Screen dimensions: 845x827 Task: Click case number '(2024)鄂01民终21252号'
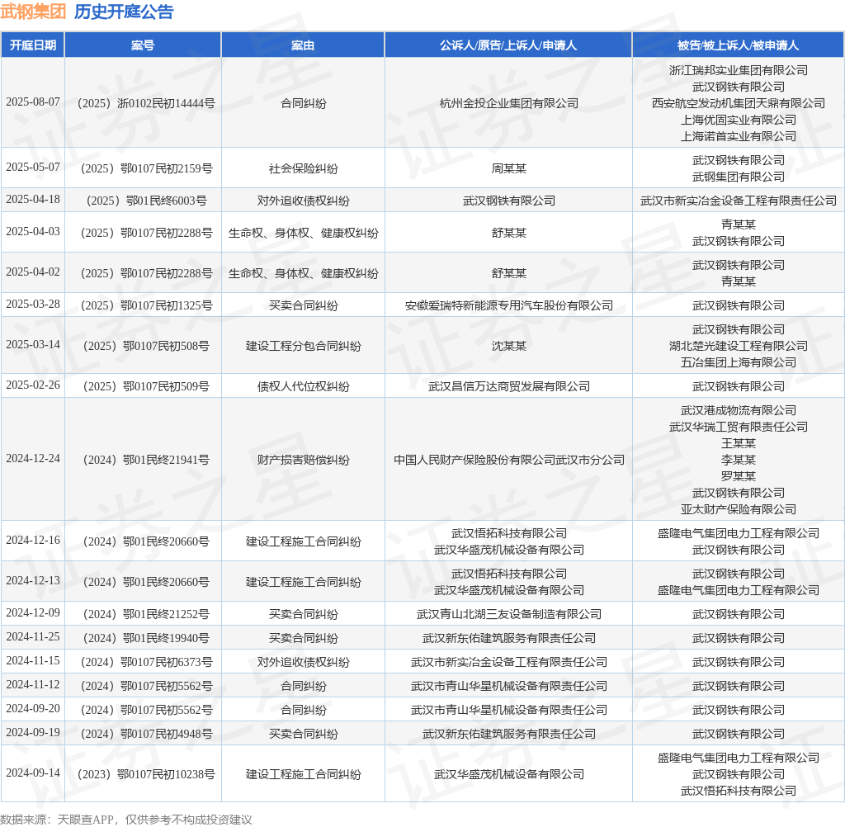click(x=145, y=614)
